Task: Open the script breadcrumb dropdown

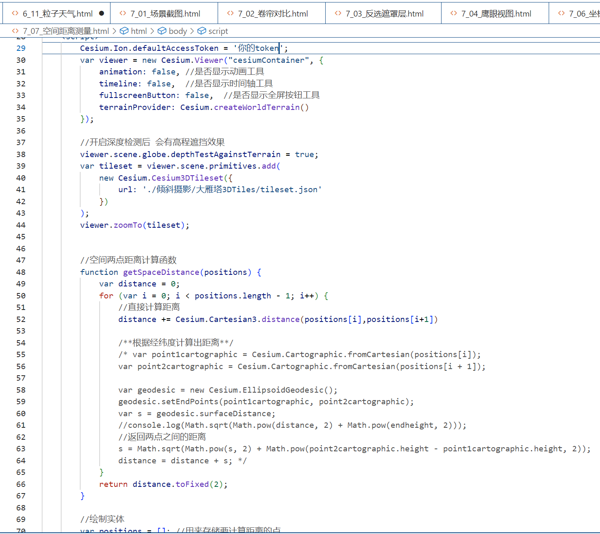Action: tap(218, 31)
